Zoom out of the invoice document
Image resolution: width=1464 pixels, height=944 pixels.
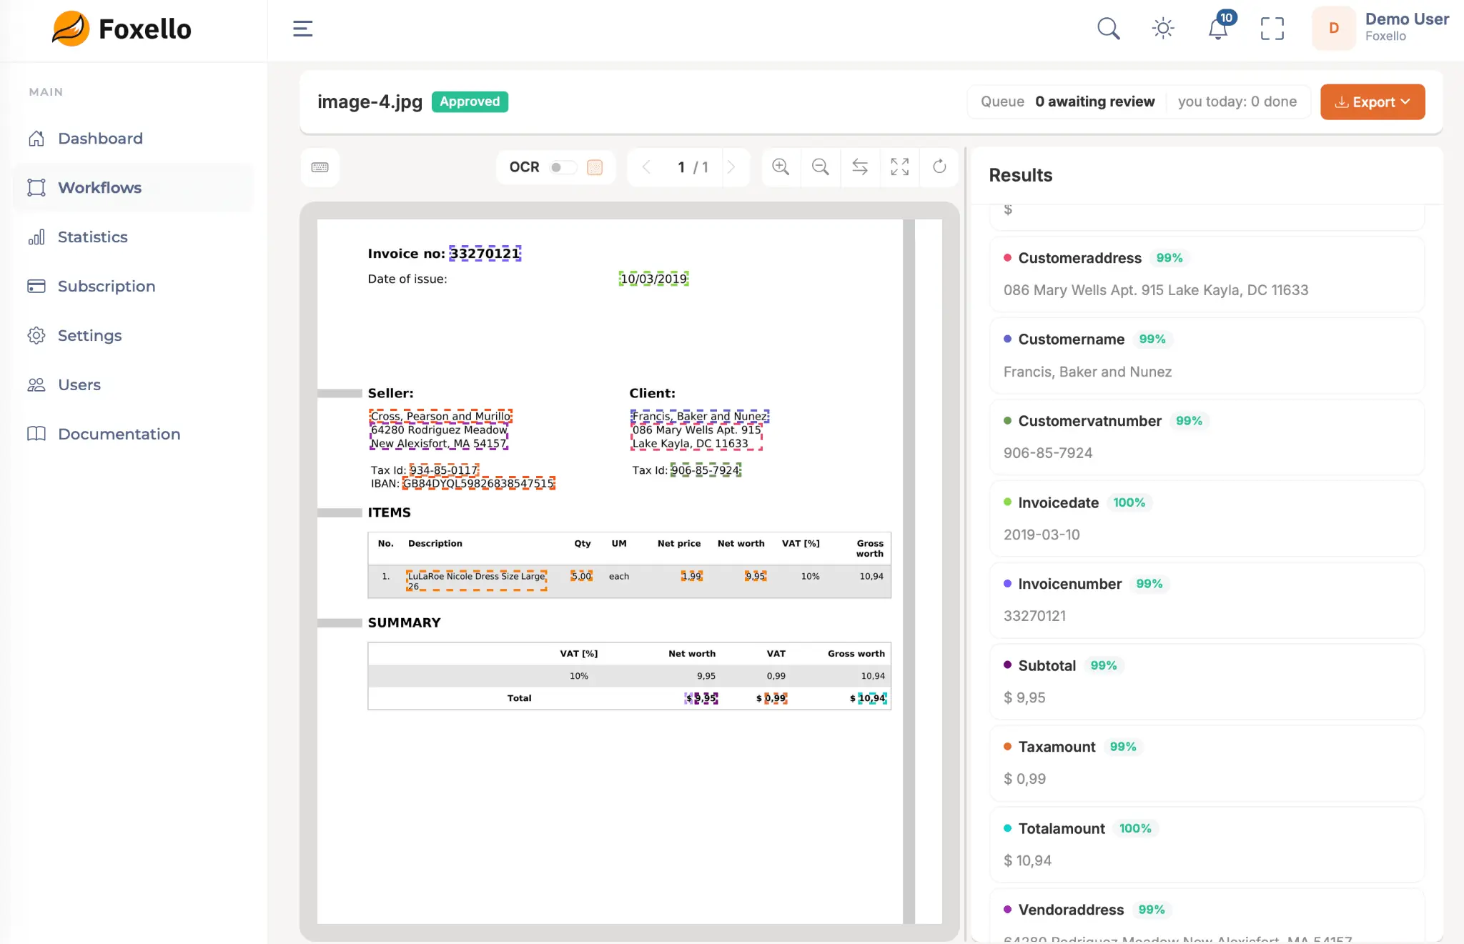point(821,167)
